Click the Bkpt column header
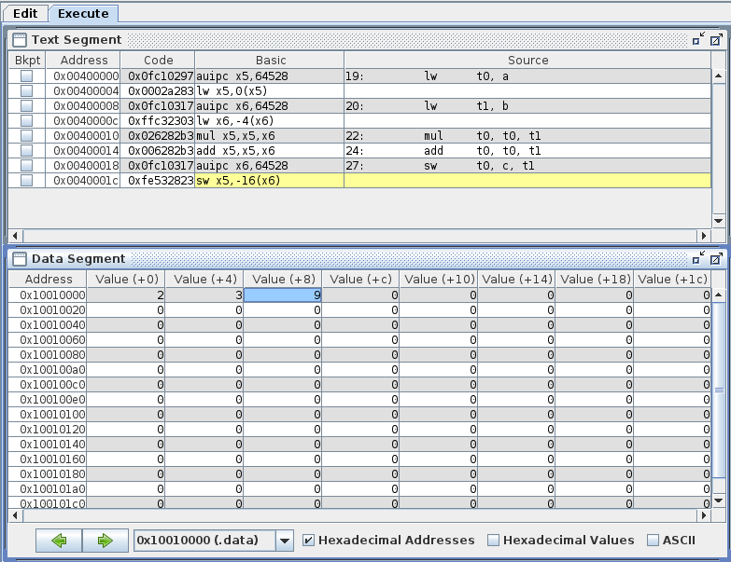This screenshot has height=562, width=731. 27,60
